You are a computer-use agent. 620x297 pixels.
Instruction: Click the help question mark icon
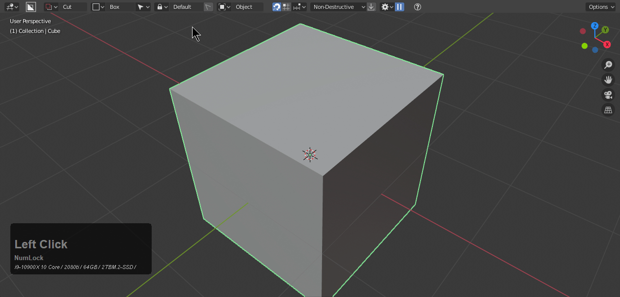click(x=418, y=7)
